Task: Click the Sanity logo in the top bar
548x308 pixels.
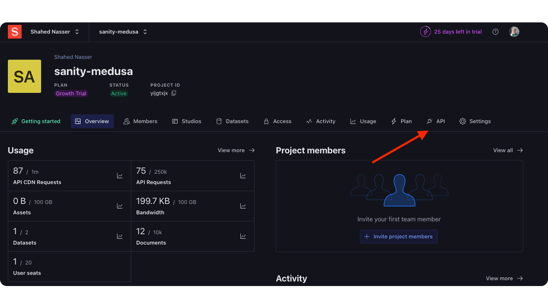Action: (x=15, y=32)
